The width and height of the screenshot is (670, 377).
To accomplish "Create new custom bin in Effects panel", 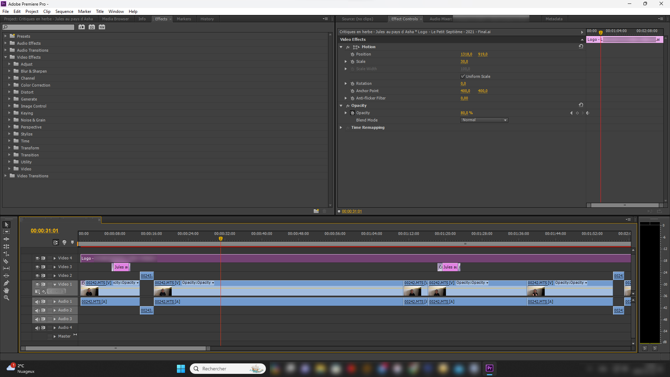I will coord(316,211).
